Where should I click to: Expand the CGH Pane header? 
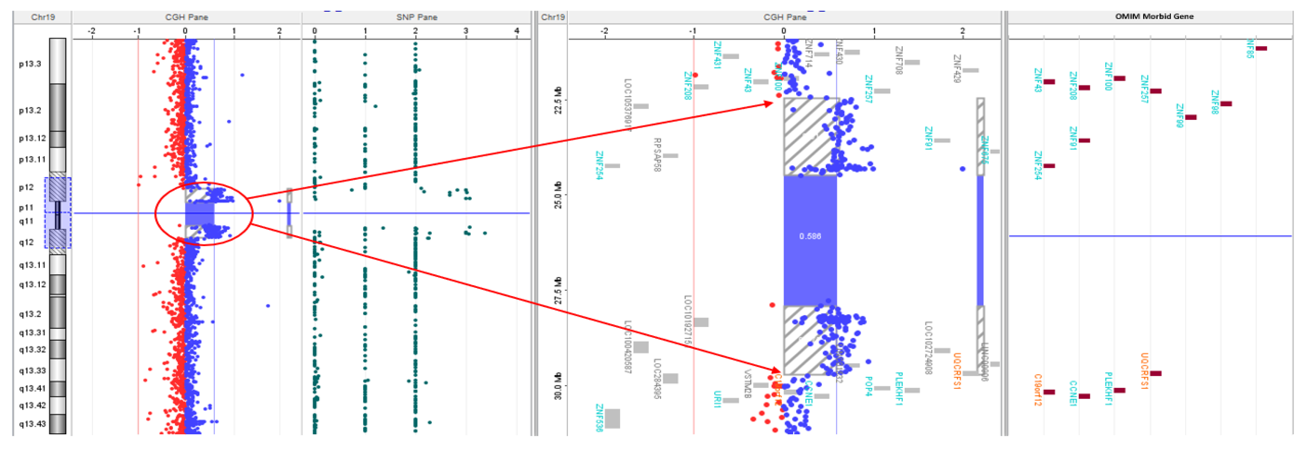[x=187, y=17]
